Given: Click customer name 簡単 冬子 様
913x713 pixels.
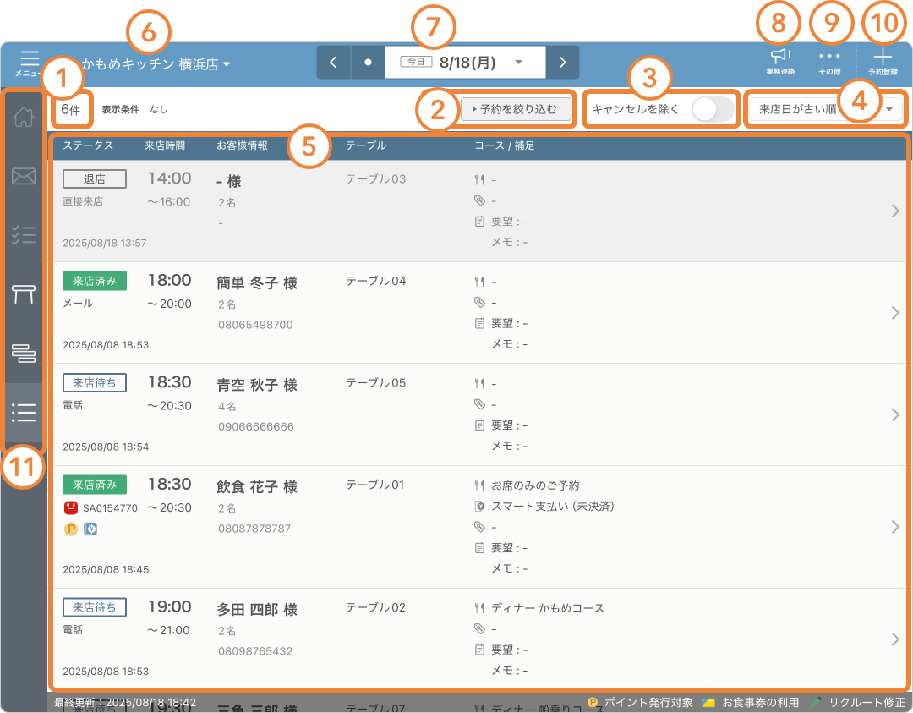Looking at the screenshot, I should point(257,283).
